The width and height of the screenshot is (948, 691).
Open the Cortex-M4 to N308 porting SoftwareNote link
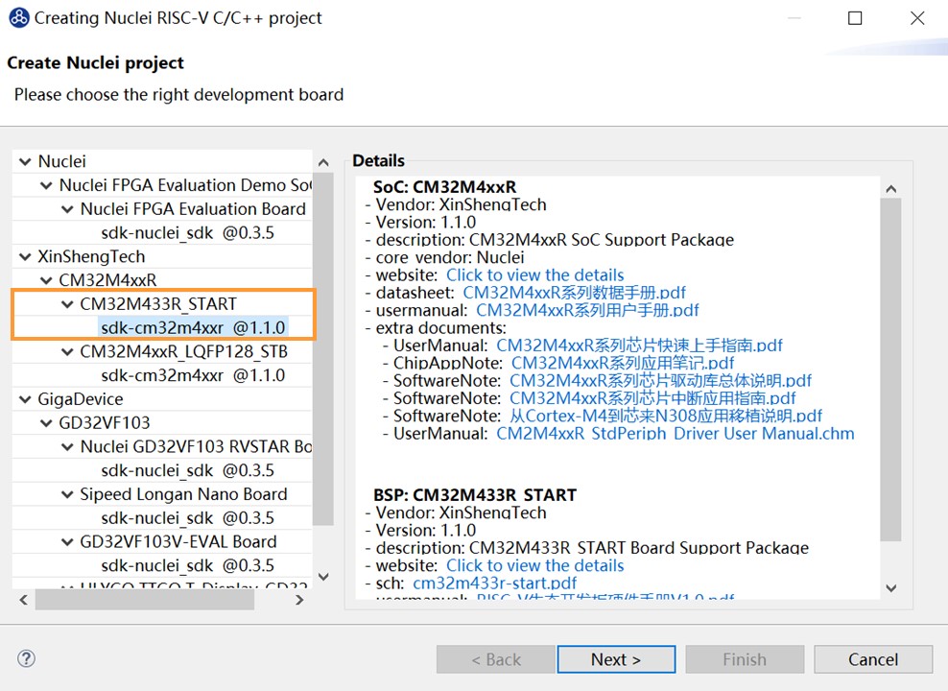[666, 416]
